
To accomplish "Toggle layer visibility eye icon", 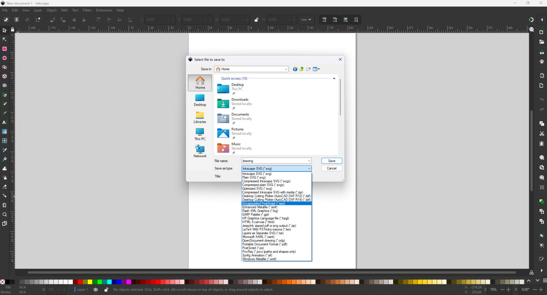I will [x=95, y=290].
